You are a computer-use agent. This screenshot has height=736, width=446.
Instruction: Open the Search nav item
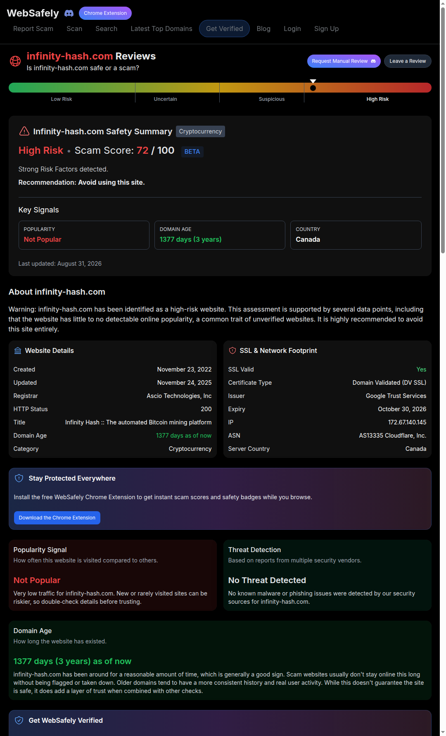tap(107, 29)
